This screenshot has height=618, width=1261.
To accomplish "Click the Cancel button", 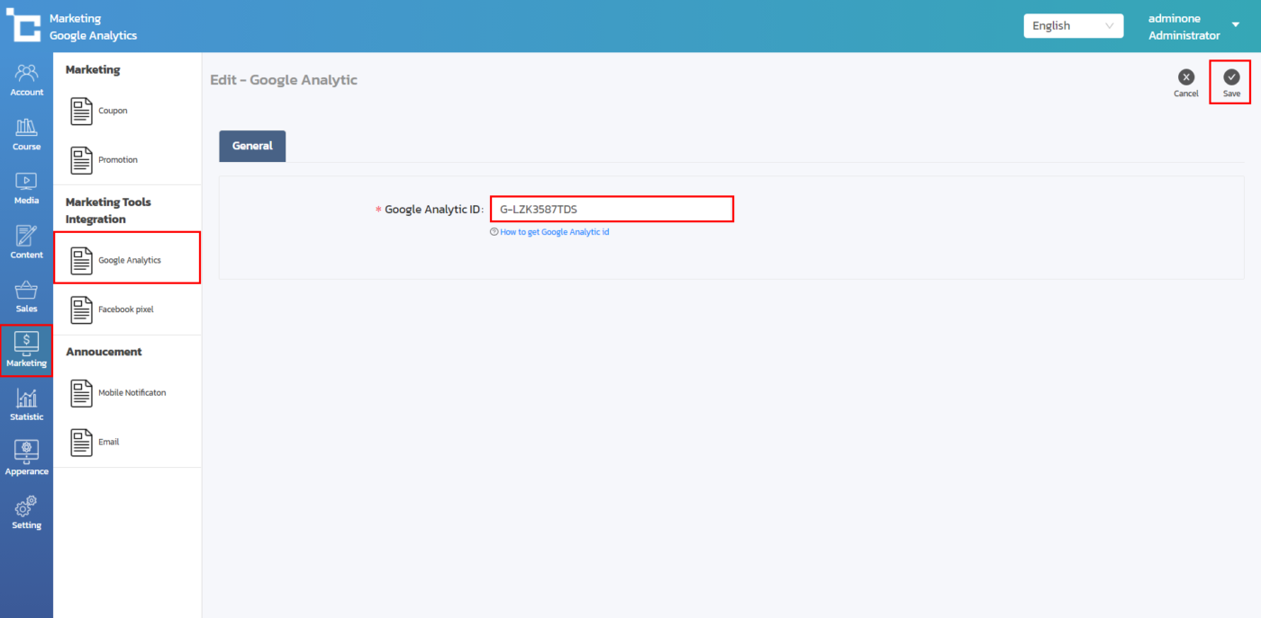I will pos(1186,82).
